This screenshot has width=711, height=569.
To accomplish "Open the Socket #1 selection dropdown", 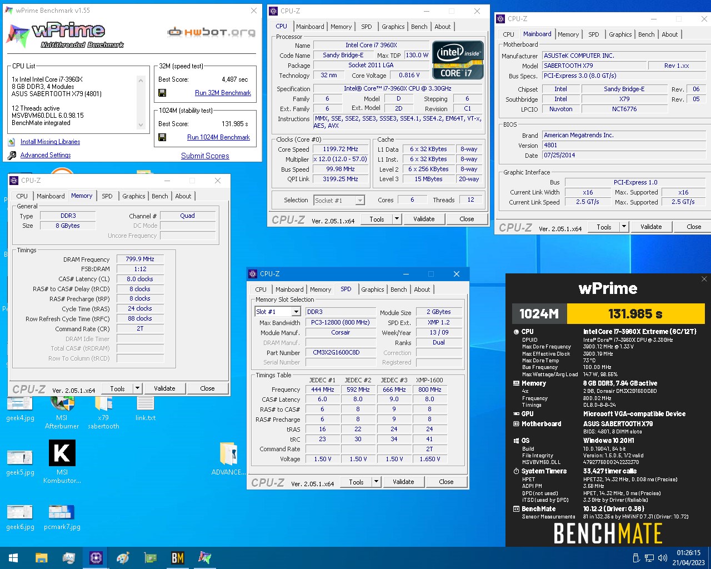I will tap(360, 201).
